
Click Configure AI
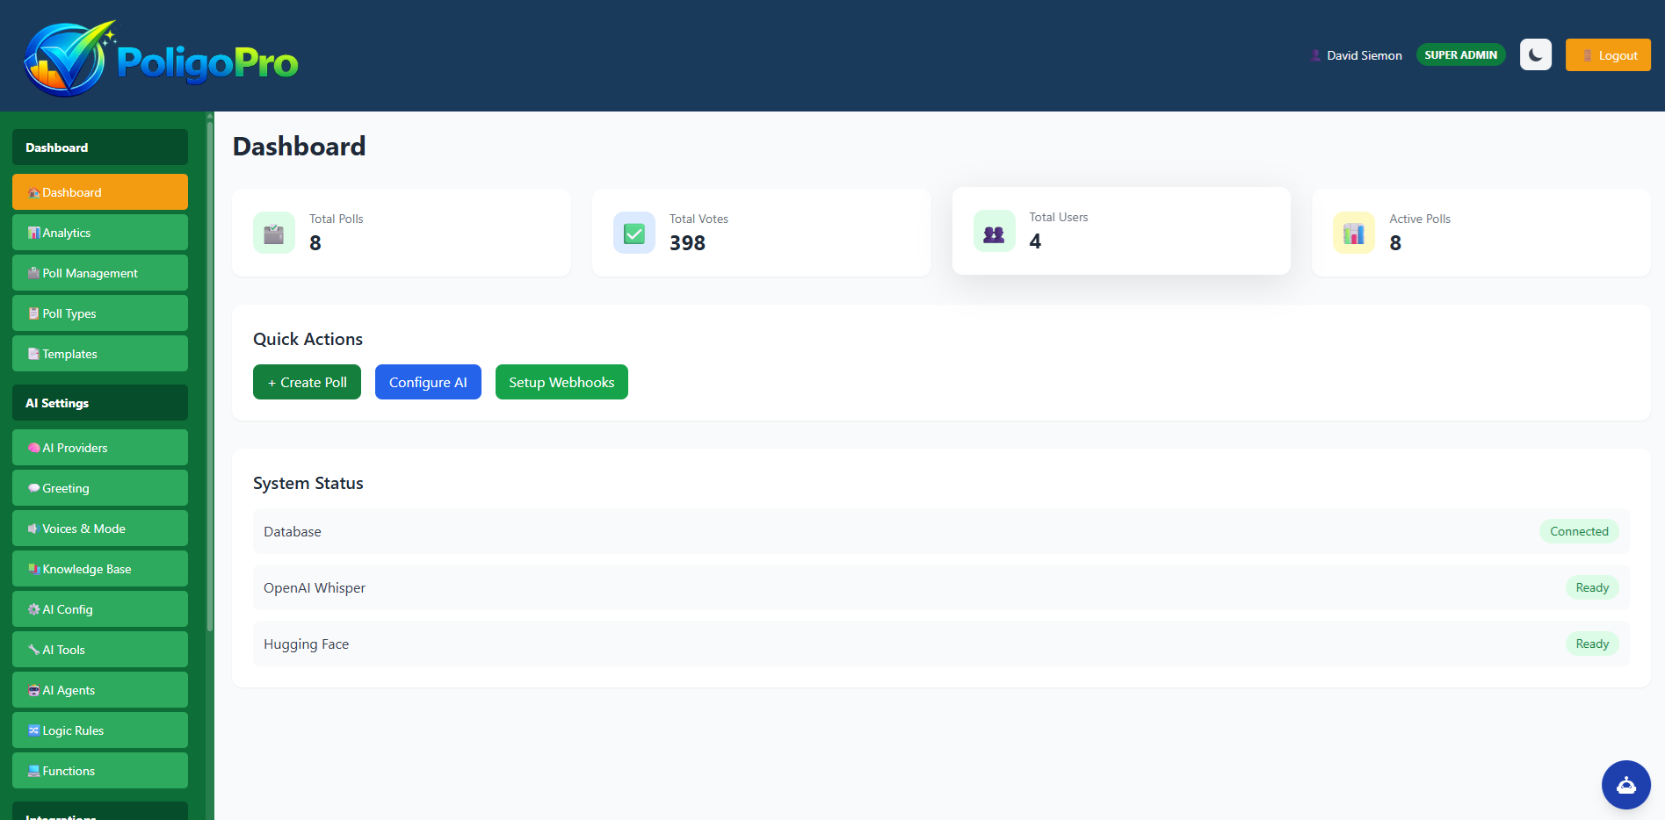coord(428,382)
